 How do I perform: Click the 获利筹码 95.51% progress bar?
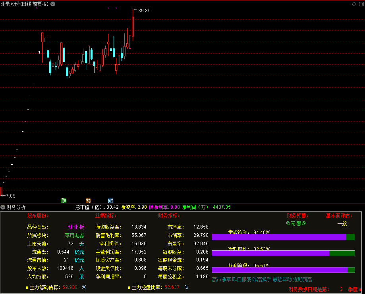(283, 270)
